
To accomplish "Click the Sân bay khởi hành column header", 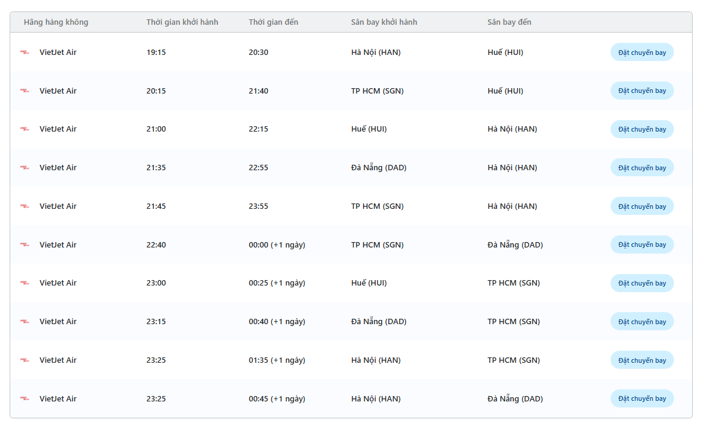I will pos(383,22).
